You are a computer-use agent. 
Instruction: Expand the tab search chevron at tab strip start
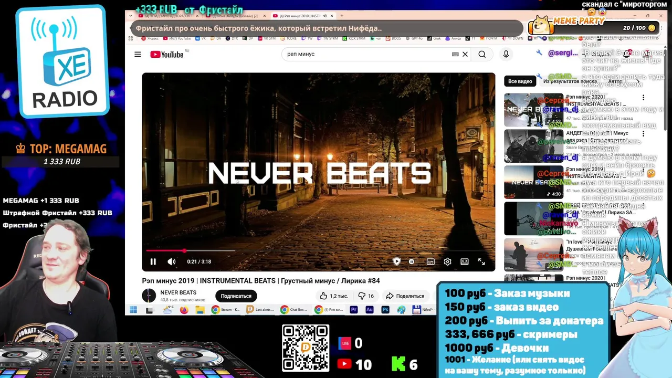[132, 16]
